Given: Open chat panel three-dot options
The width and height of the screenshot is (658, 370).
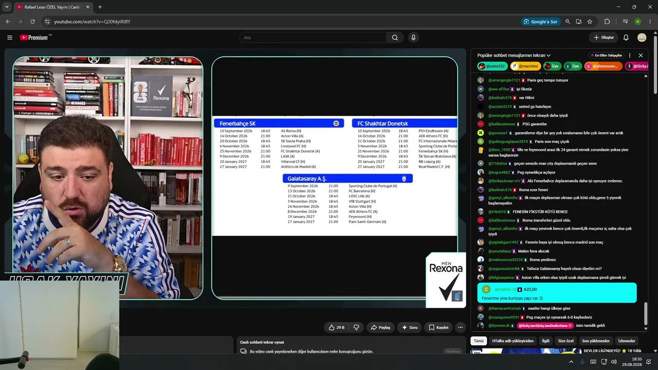Looking at the screenshot, I should [630, 55].
